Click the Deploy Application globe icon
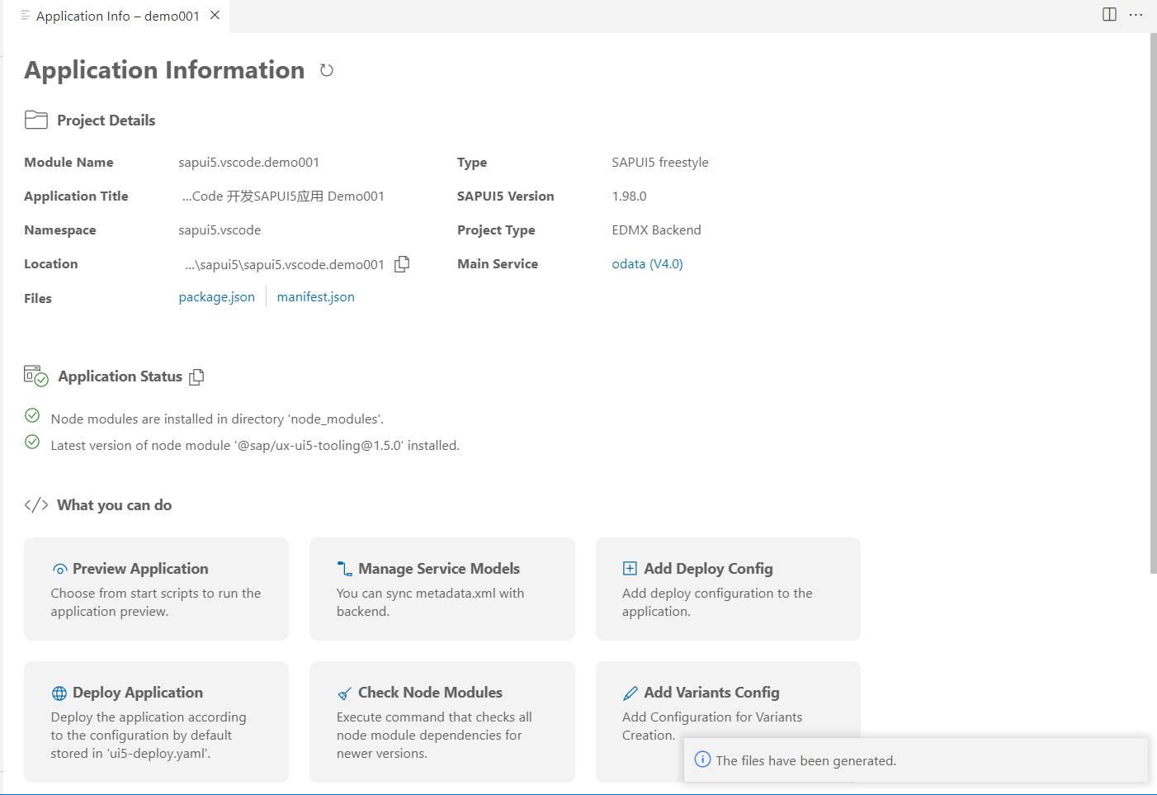 59,693
